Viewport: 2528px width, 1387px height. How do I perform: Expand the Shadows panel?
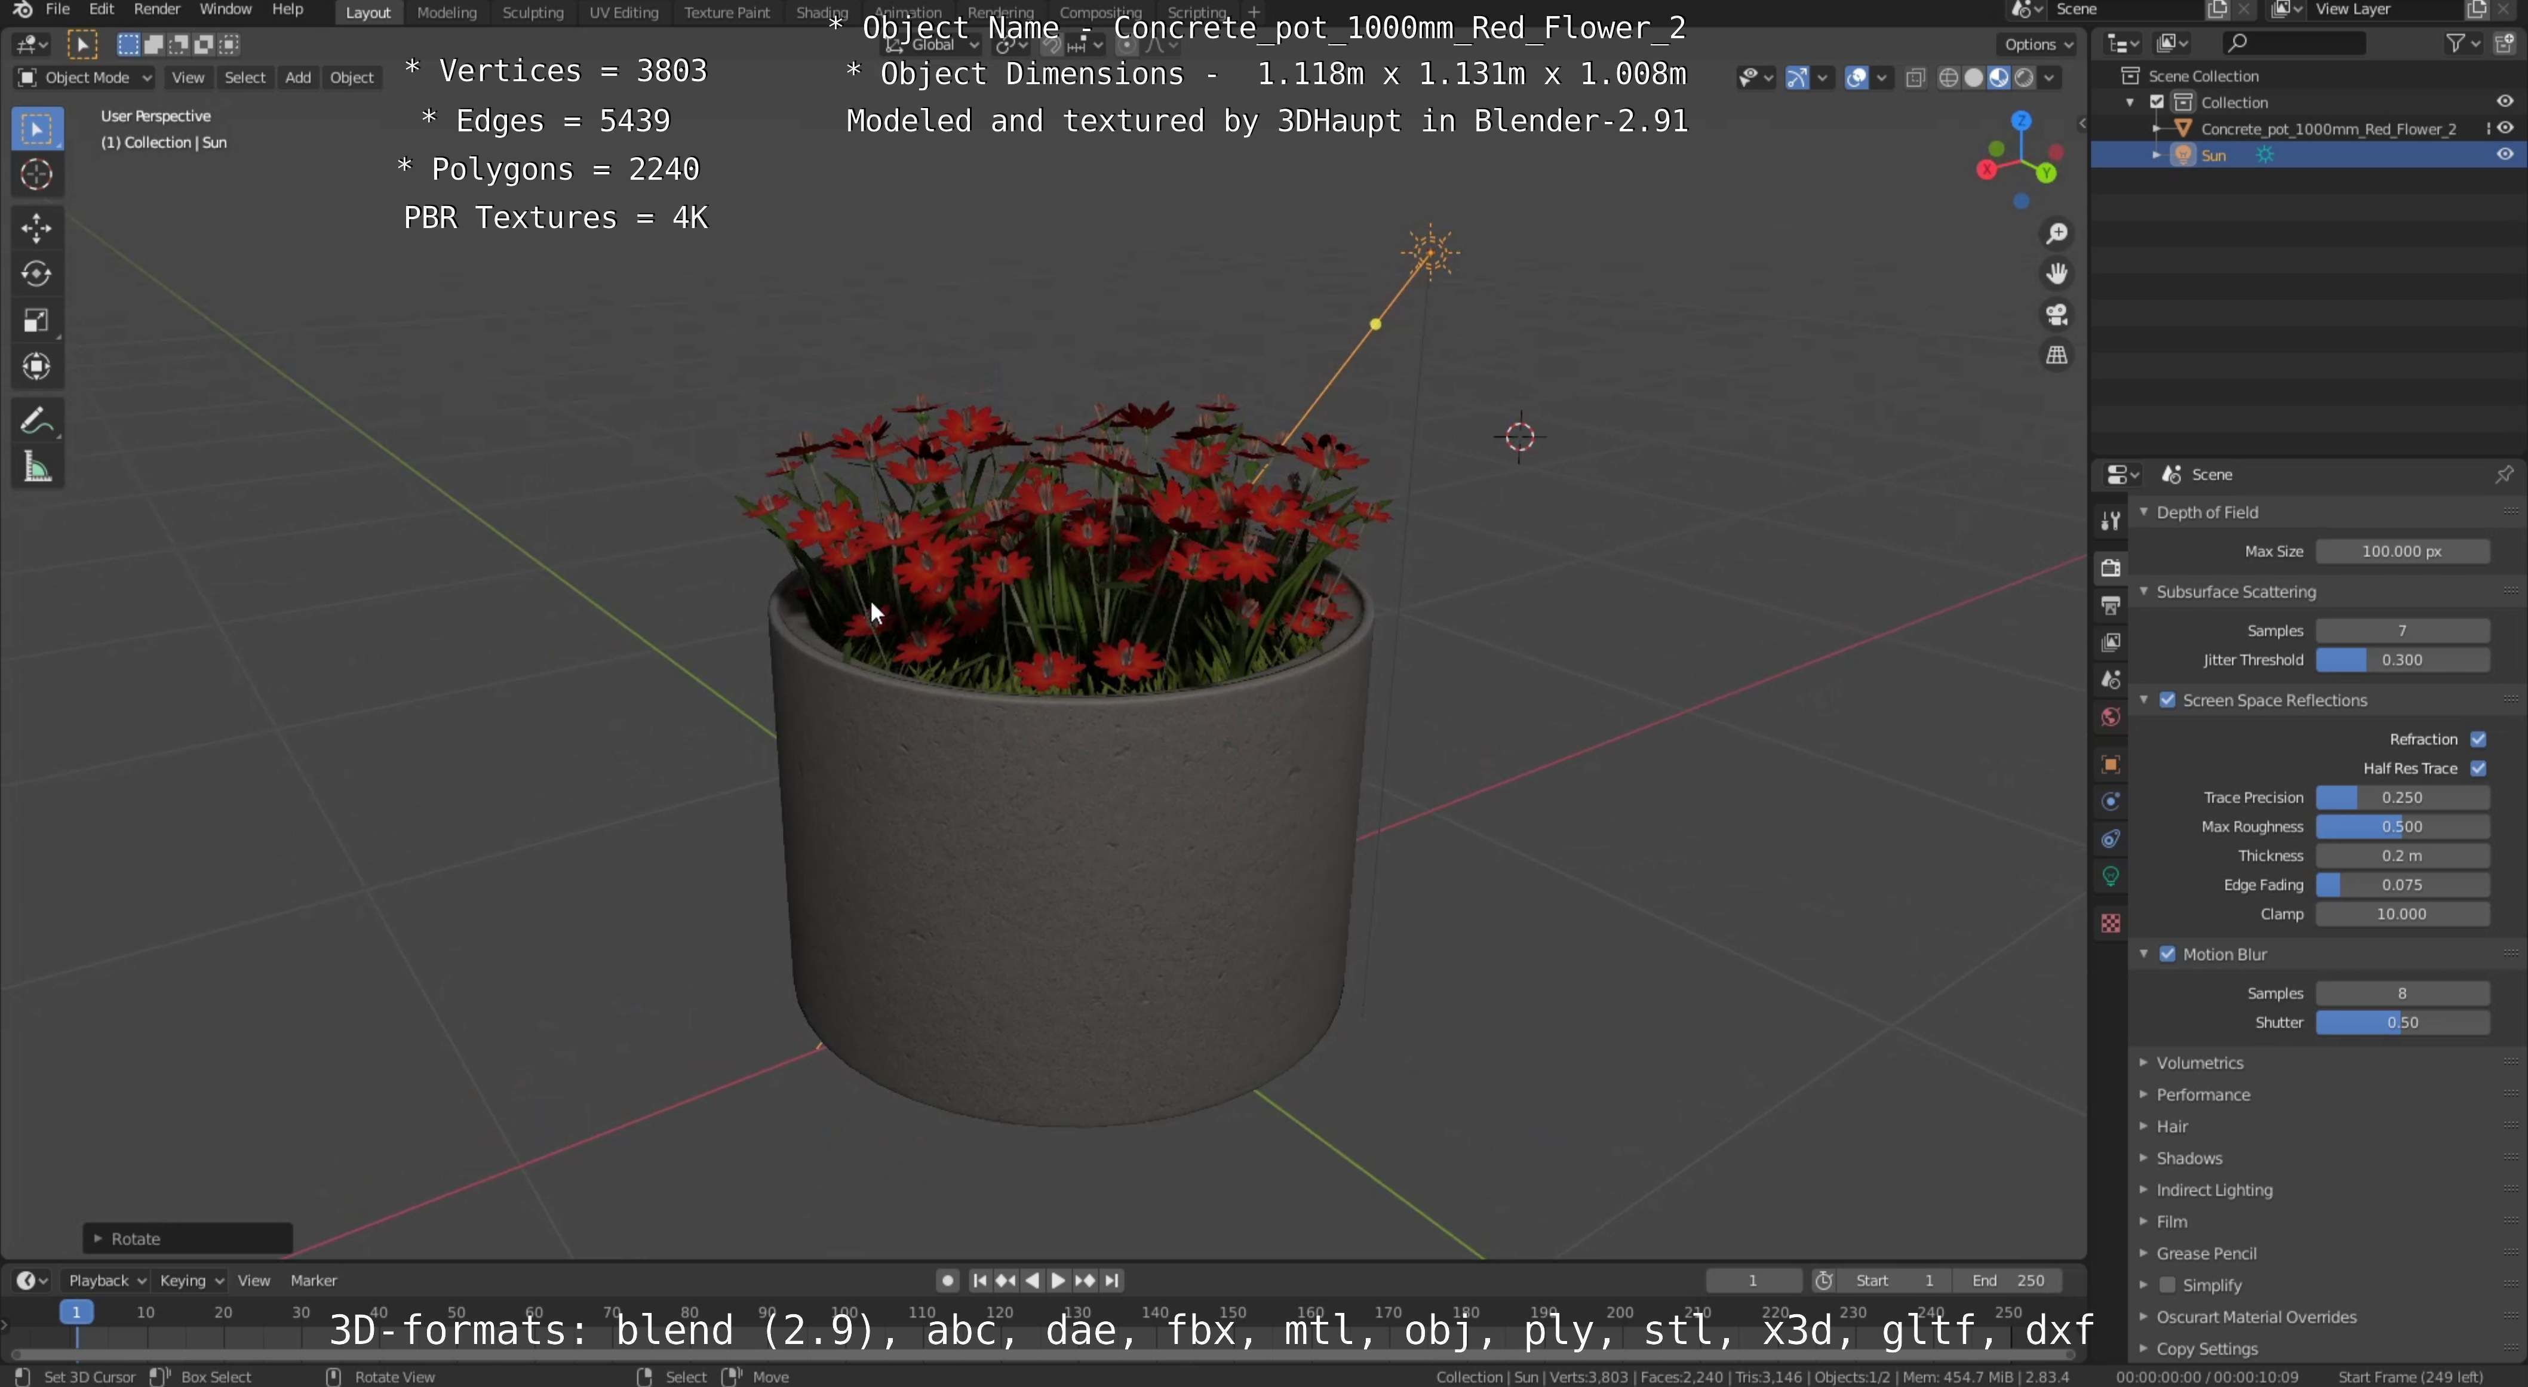(2188, 1158)
